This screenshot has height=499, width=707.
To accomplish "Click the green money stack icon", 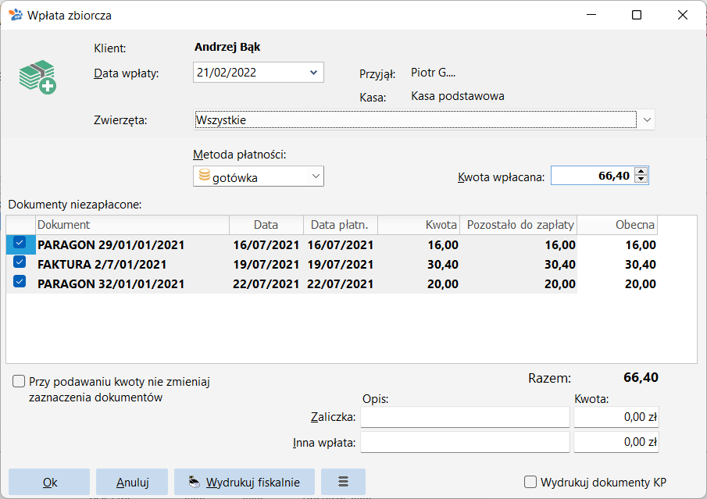I will tap(37, 77).
